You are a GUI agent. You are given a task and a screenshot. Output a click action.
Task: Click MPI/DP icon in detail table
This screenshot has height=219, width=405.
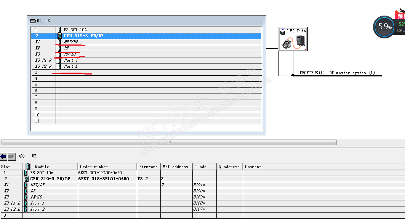coord(26,185)
